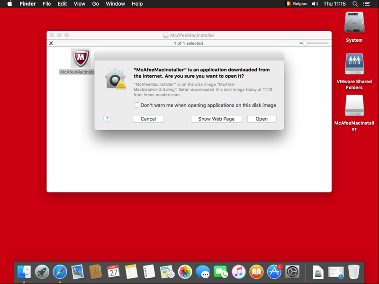Open the Mail app in the Dock
This screenshot has height=284, width=379.
(x=78, y=272)
